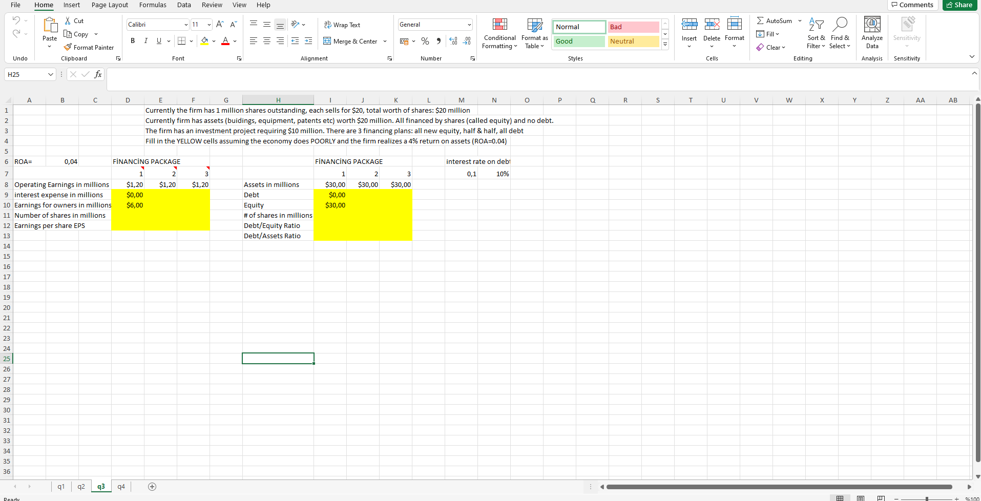Viewport: 981px width, 501px height.
Task: Switch to the Formulas ribbon tab
Action: 153,5
